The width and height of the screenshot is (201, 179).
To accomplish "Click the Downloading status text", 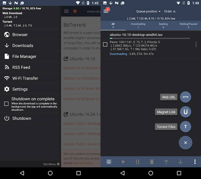I will [x=118, y=54].
